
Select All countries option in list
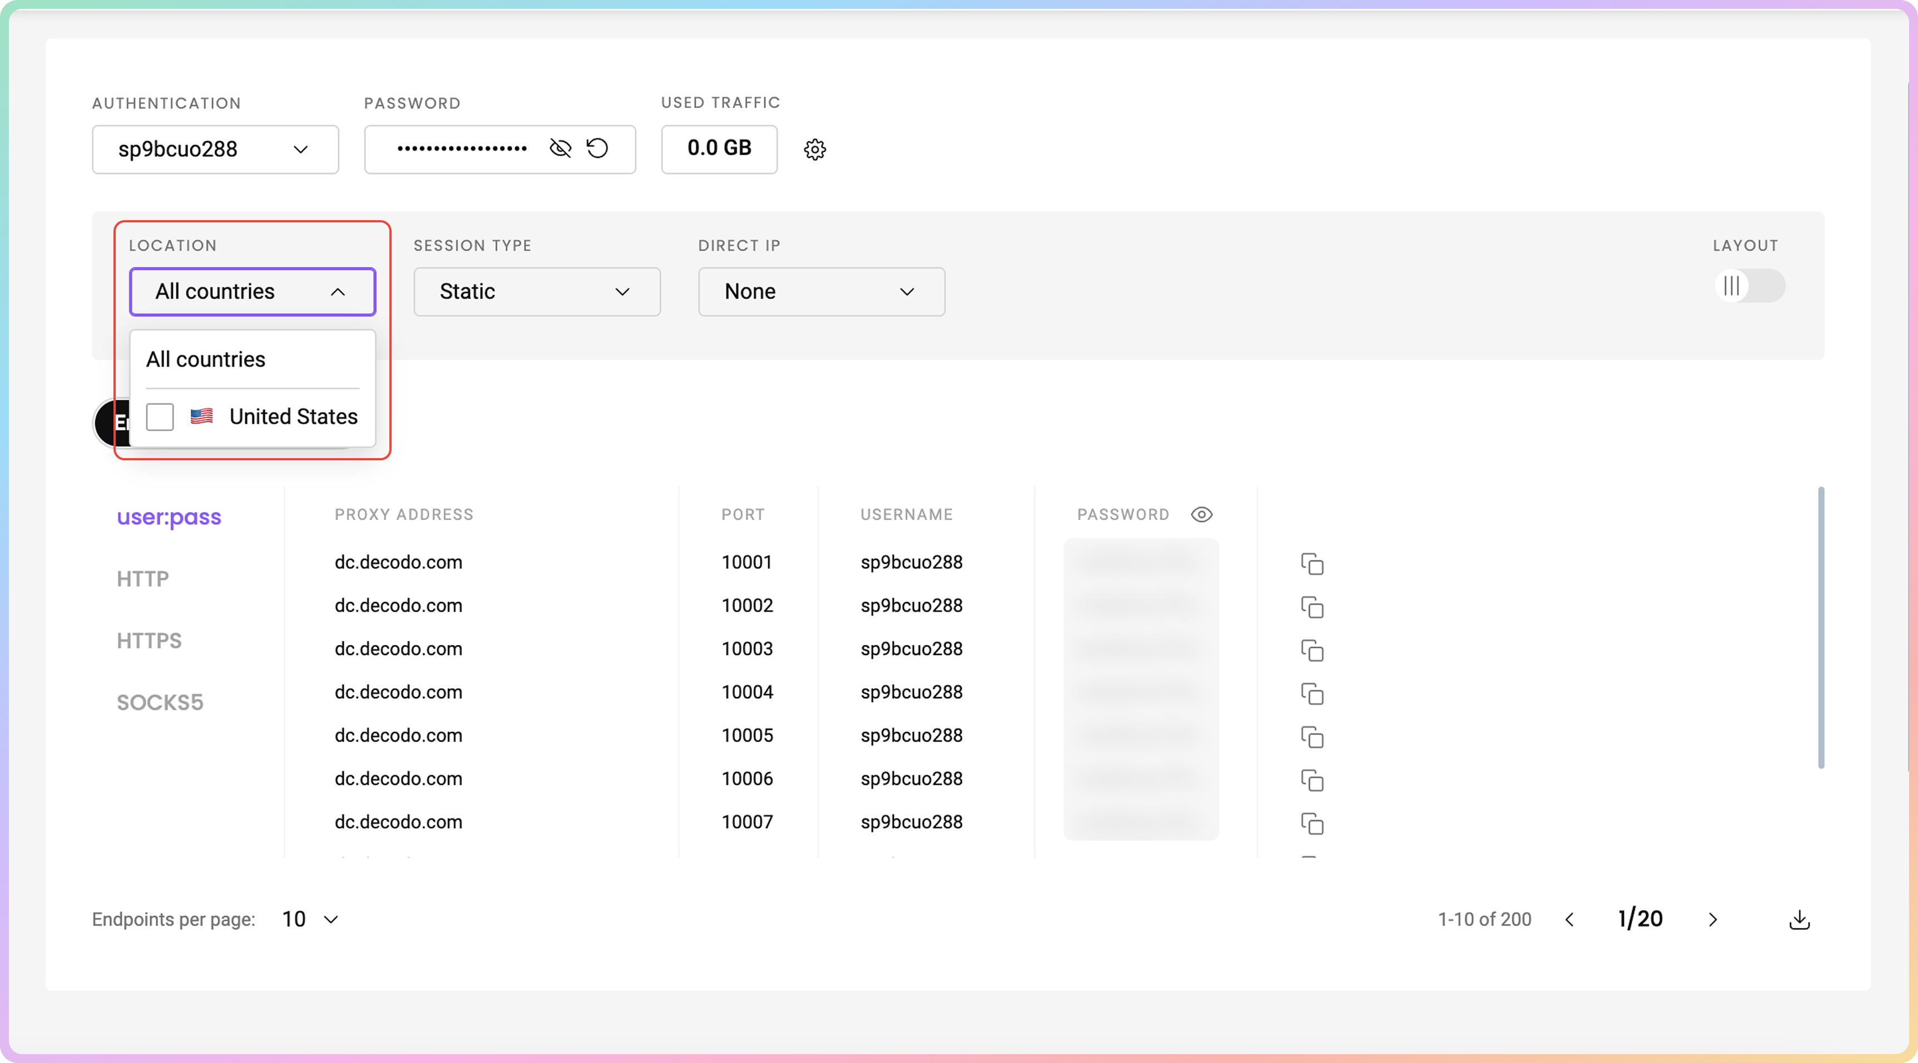click(x=206, y=360)
